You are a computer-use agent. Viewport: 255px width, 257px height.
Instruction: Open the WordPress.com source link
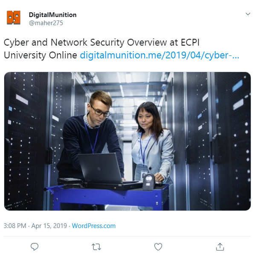tap(94, 226)
